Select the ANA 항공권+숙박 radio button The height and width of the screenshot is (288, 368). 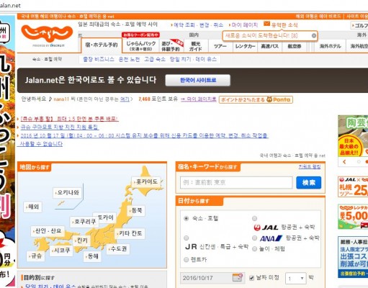pos(255,238)
